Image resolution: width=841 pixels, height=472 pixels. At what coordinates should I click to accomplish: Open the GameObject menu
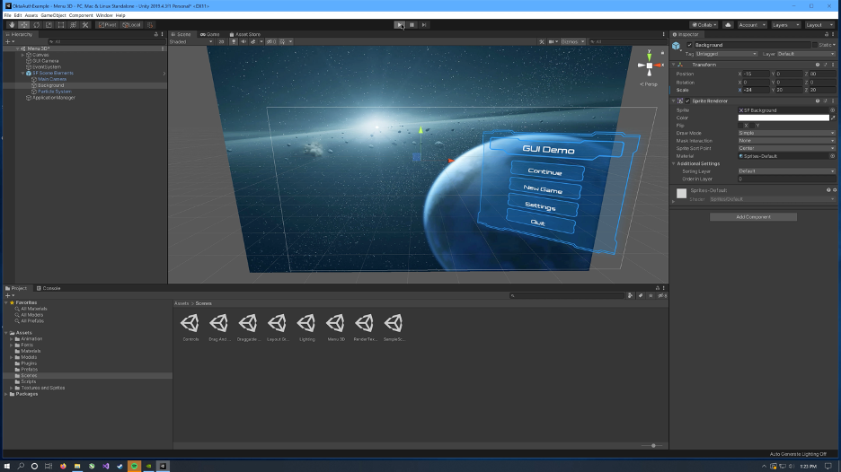click(53, 15)
